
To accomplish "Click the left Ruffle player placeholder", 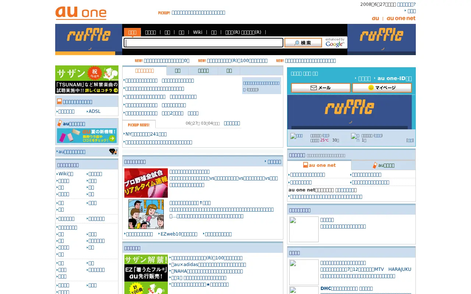I will point(89,39).
